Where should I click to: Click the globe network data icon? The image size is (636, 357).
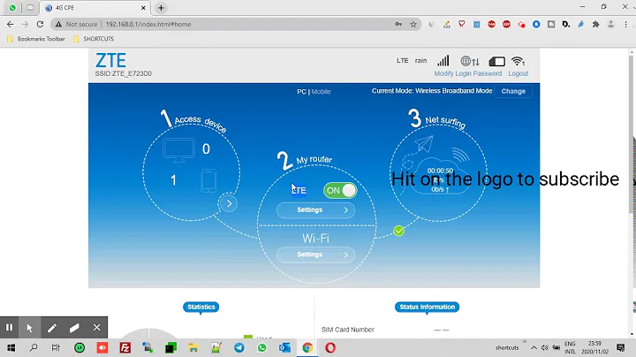470,61
